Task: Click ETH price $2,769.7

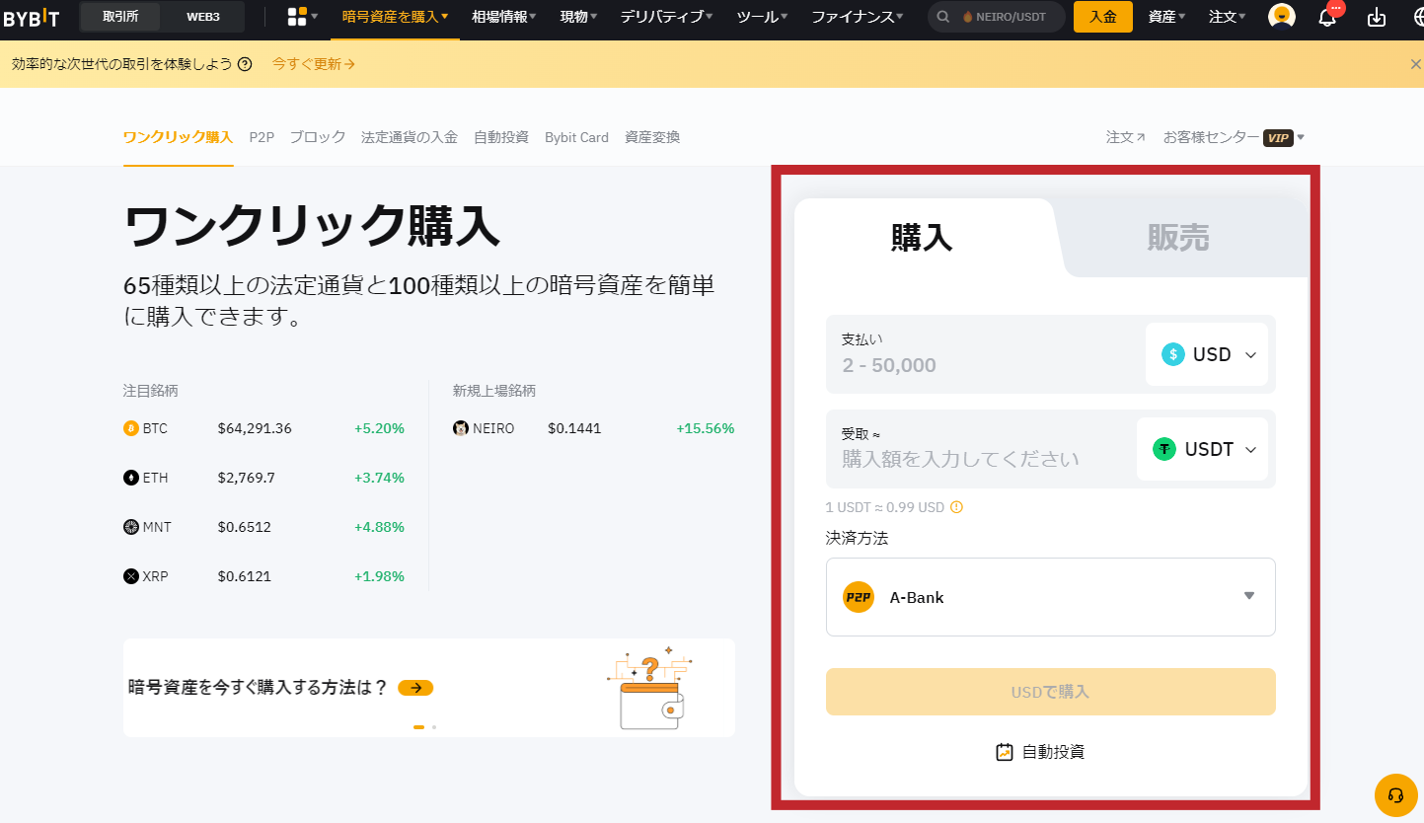Action: point(247,478)
